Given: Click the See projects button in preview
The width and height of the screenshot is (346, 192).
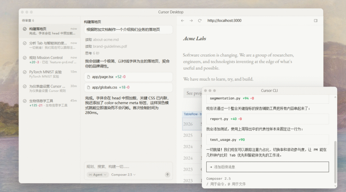Looking at the screenshot, I should (x=192, y=93).
